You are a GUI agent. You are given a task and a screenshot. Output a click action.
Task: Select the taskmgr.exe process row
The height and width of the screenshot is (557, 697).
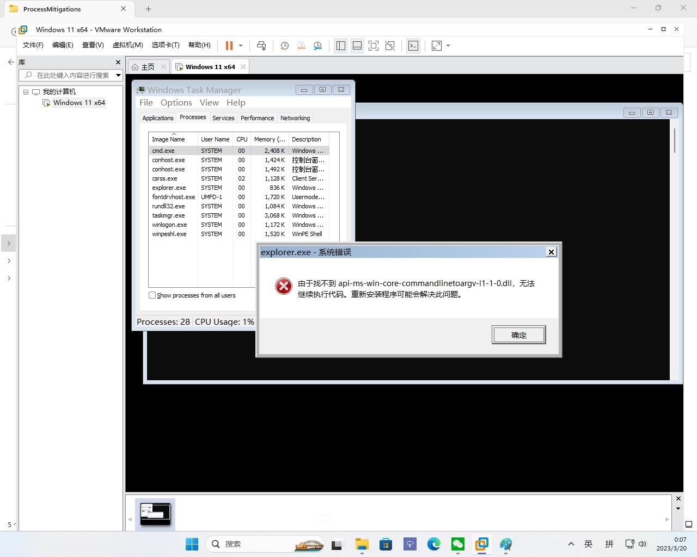239,215
